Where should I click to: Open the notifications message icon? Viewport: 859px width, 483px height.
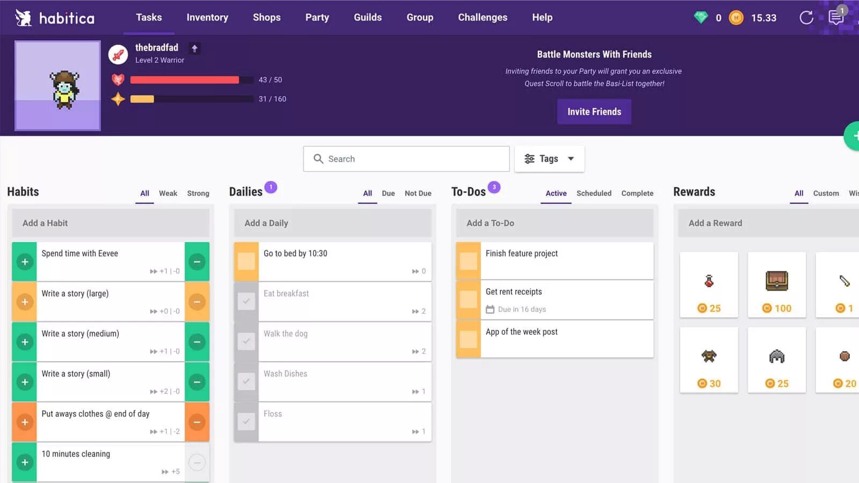836,17
